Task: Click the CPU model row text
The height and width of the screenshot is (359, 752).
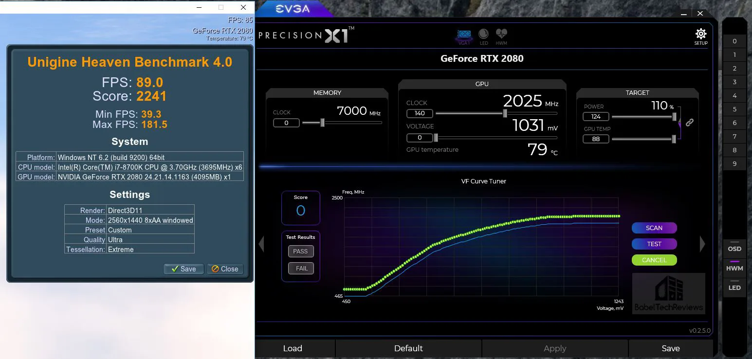Action: (x=150, y=167)
